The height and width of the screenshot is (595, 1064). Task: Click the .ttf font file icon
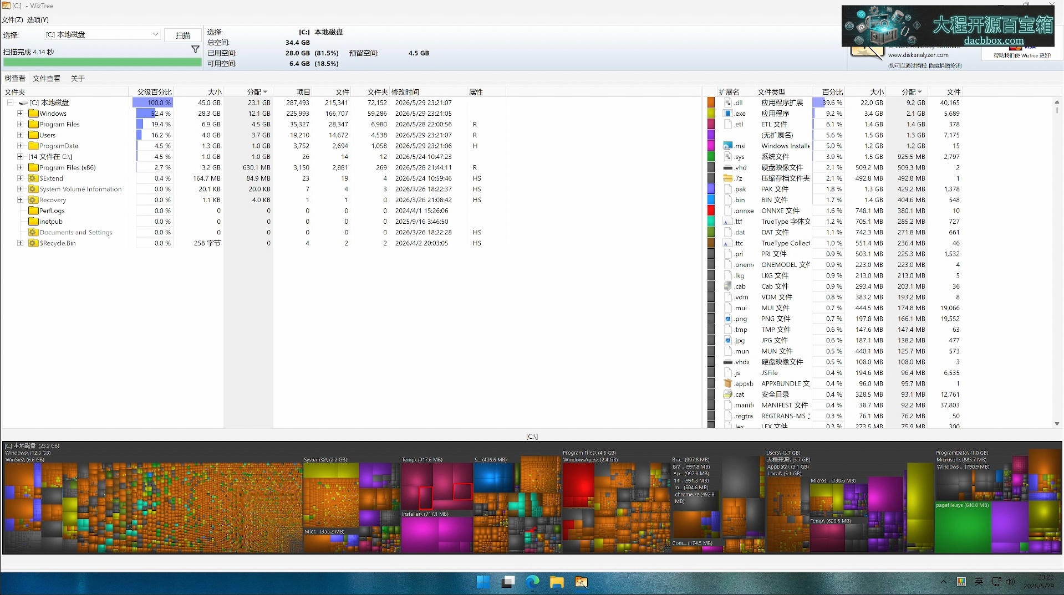pos(728,222)
